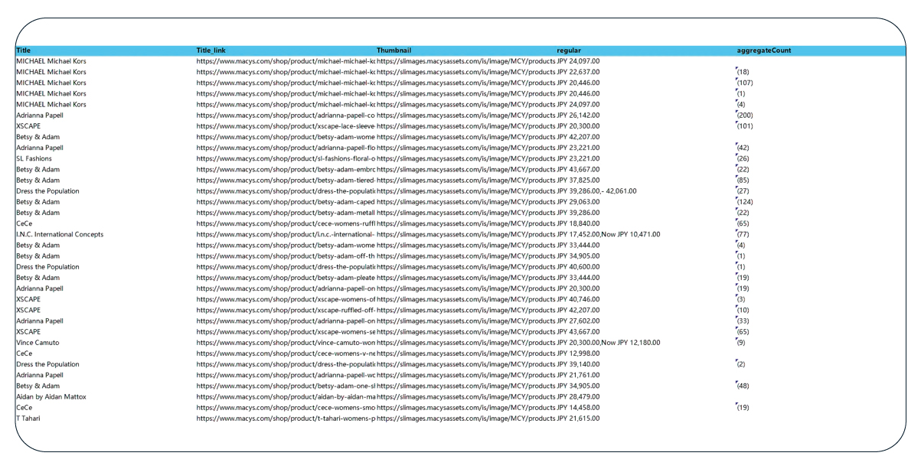Click the T Tahari title cell
Viewport: 921px width, 469px height.
(28, 419)
